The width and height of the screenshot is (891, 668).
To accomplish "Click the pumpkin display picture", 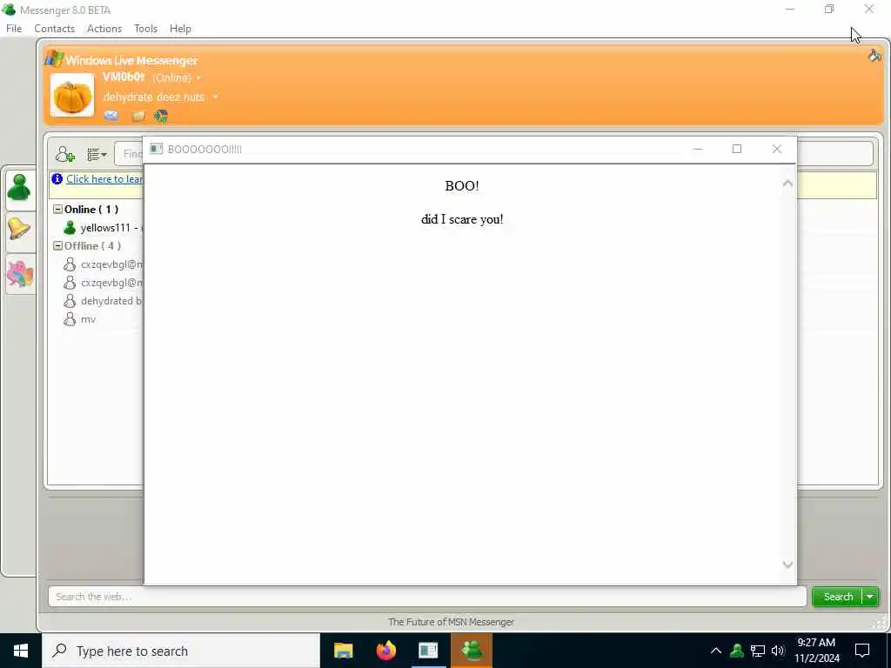I will [x=72, y=95].
